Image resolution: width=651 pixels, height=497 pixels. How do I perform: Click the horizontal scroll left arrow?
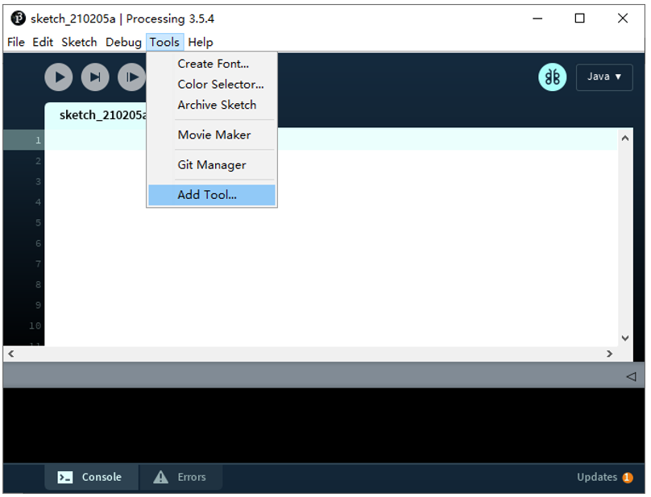tap(11, 354)
